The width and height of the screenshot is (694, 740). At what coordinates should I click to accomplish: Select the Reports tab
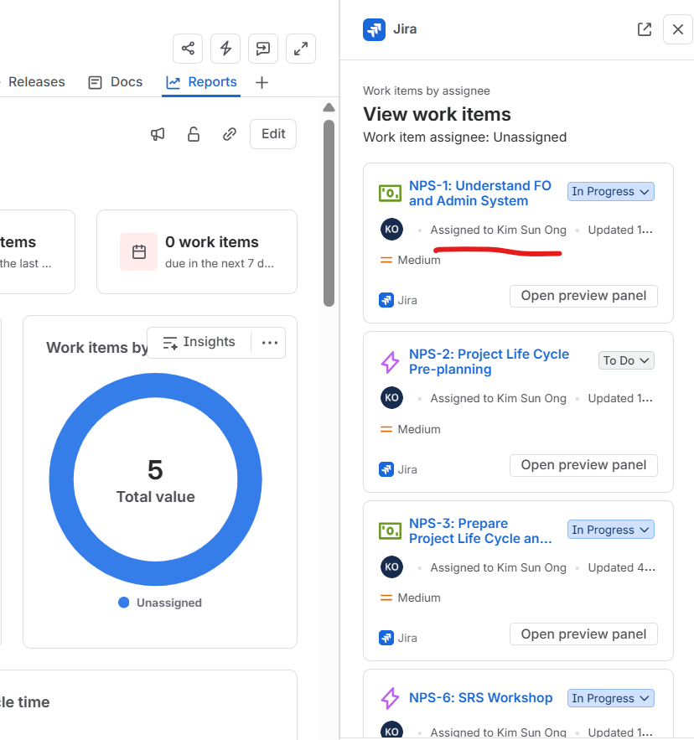pyautogui.click(x=201, y=82)
